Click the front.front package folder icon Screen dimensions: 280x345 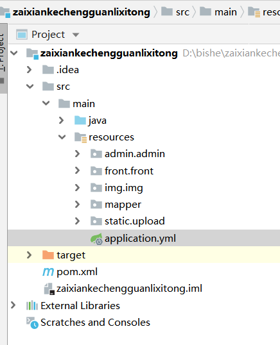tap(96, 171)
